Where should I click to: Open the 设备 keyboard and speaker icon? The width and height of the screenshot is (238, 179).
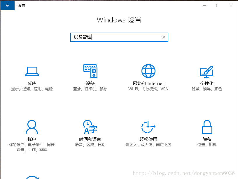click(90, 71)
